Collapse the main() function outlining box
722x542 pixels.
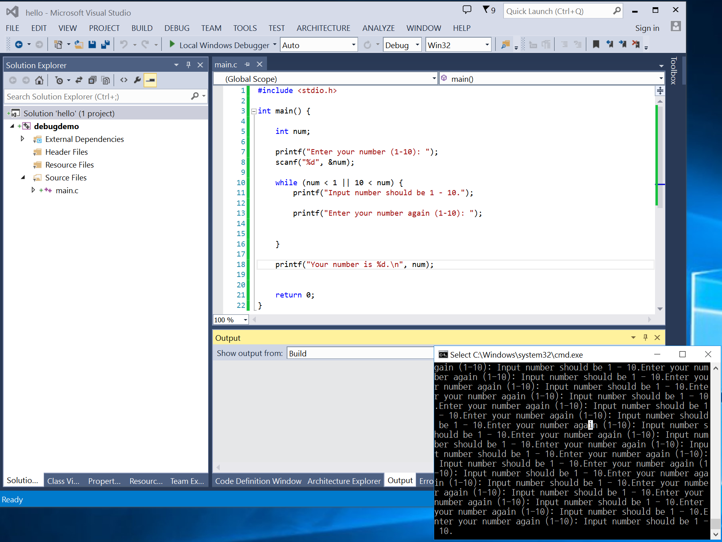[254, 111]
